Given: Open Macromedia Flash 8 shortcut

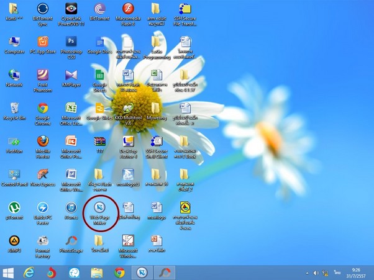Looking at the screenshot, I should [x=128, y=14].
